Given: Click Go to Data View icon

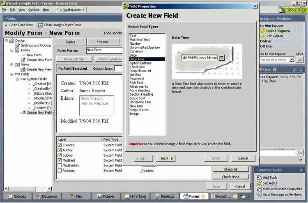Looking at the screenshot, I should (6, 25).
